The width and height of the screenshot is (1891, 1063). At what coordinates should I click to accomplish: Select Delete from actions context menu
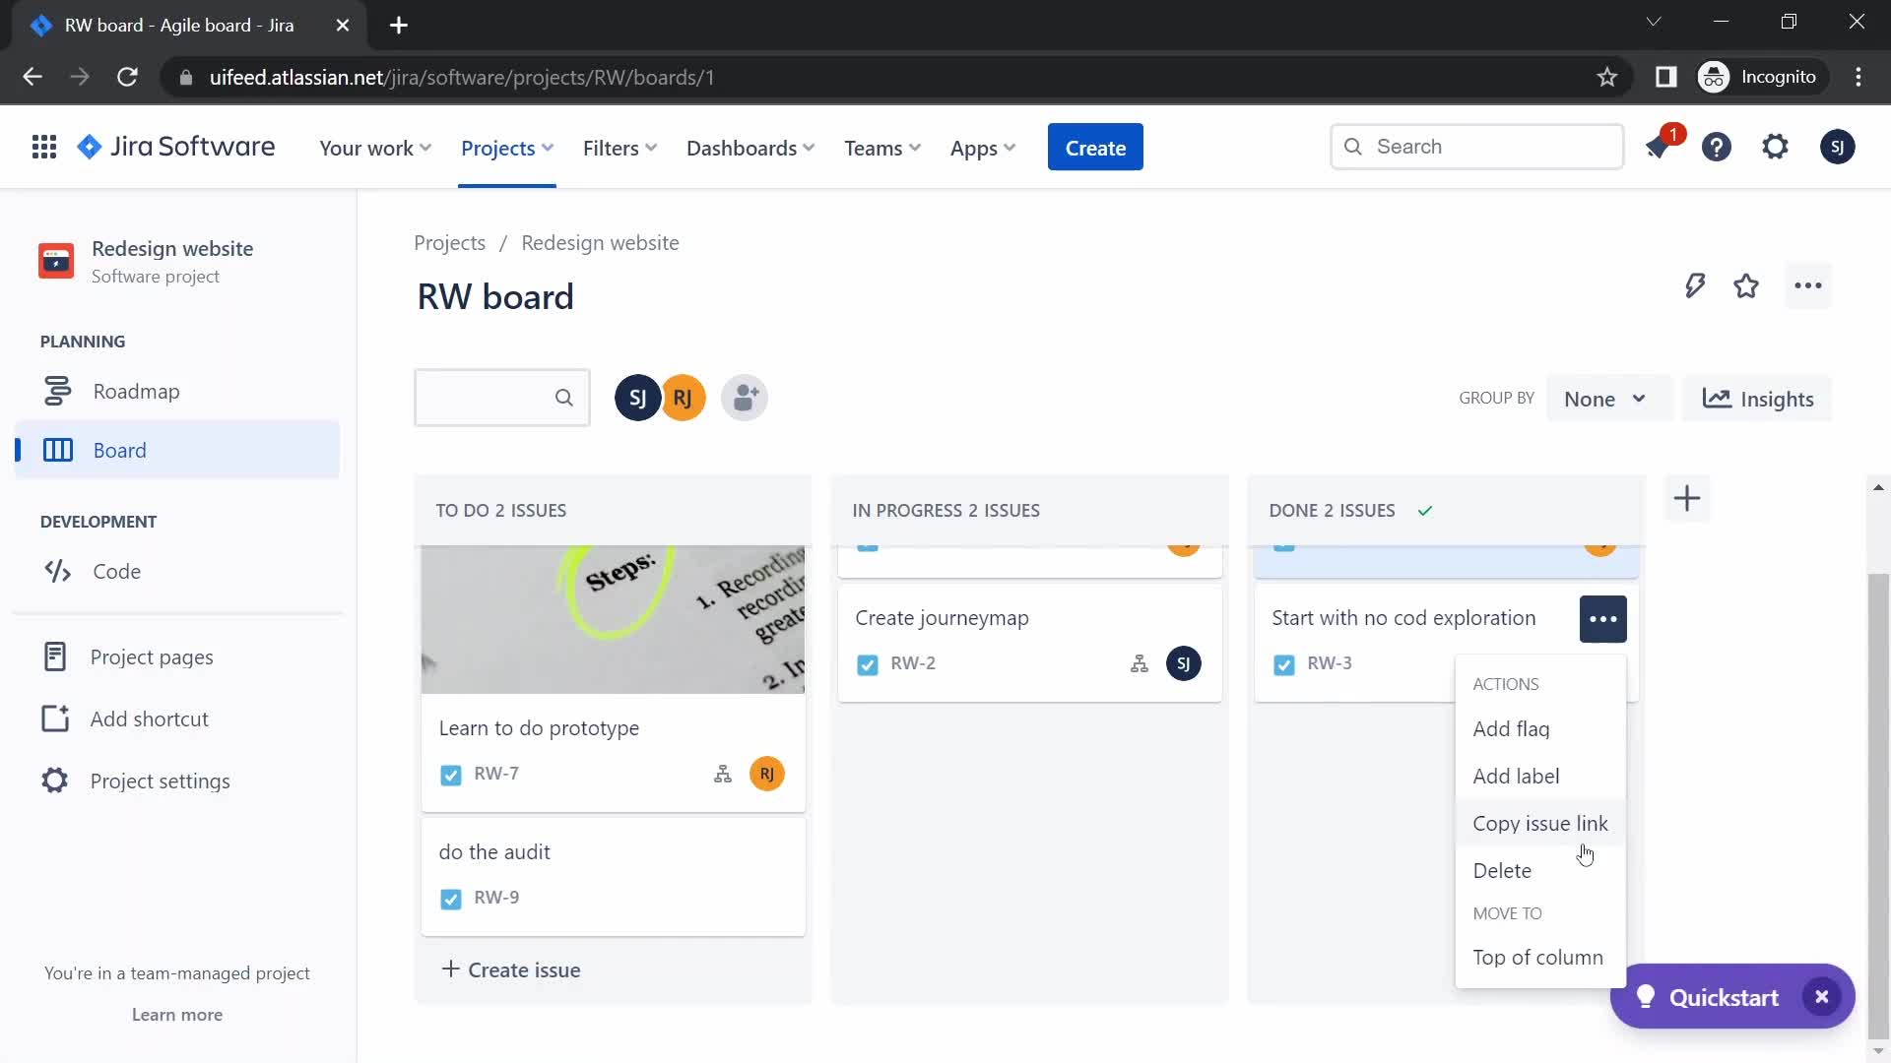[x=1503, y=870]
